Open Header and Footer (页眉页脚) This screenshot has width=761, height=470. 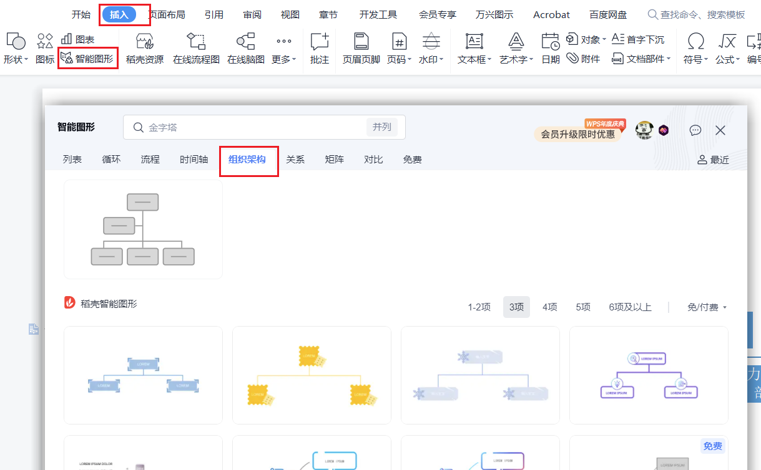361,49
